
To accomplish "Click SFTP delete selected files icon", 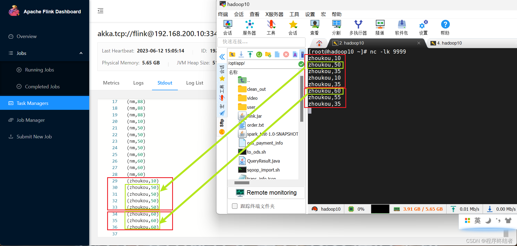I will point(286,54).
